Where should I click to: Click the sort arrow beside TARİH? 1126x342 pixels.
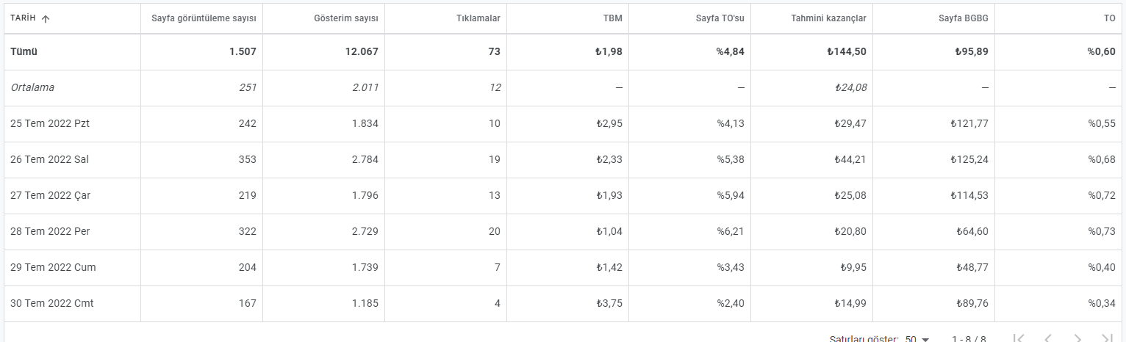click(x=46, y=19)
